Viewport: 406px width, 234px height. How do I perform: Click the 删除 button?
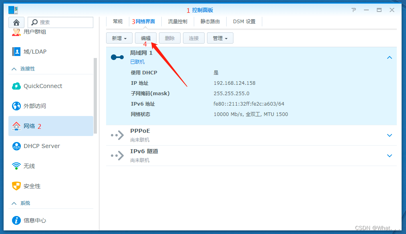[x=170, y=38]
